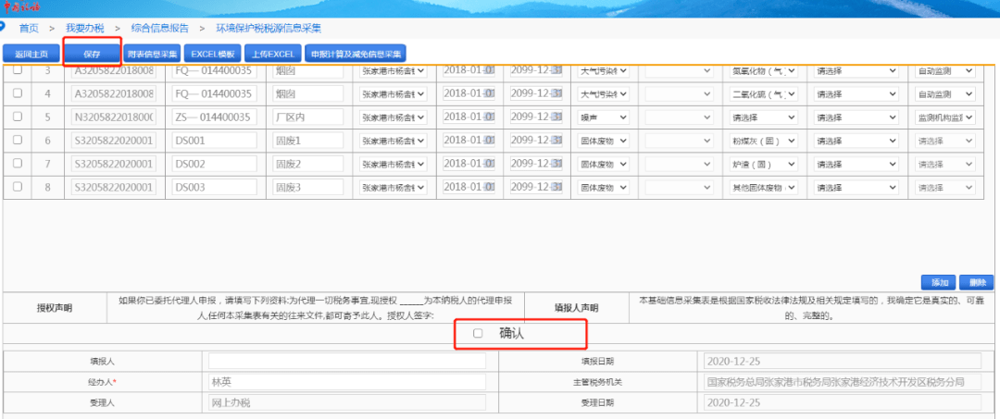
Task: Click 返回主页 button
Action: [31, 55]
